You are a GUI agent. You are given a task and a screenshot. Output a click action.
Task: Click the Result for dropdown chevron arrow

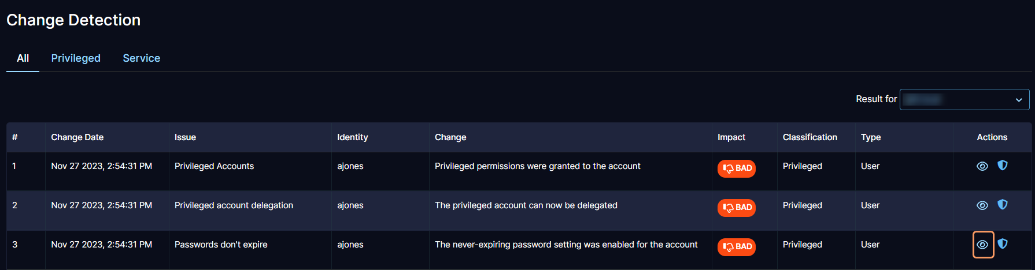[1019, 100]
